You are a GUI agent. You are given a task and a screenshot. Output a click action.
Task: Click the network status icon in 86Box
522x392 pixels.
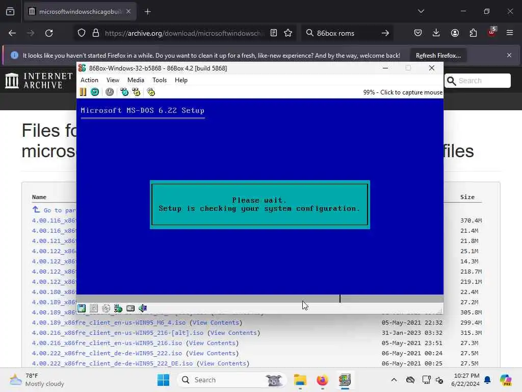coord(118,308)
